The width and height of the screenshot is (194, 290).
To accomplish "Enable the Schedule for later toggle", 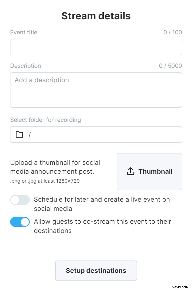I will click(x=20, y=199).
